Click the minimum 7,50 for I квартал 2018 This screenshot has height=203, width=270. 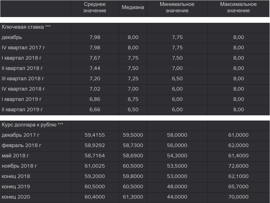point(177,58)
